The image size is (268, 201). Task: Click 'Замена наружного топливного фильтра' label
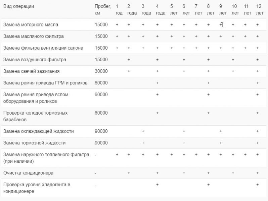(x=46, y=158)
